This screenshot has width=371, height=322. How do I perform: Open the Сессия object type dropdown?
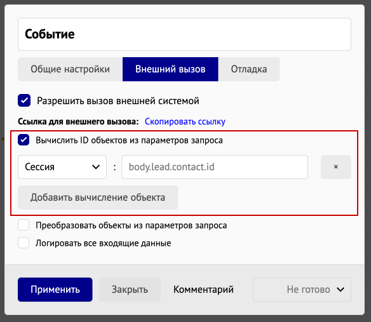(x=62, y=167)
